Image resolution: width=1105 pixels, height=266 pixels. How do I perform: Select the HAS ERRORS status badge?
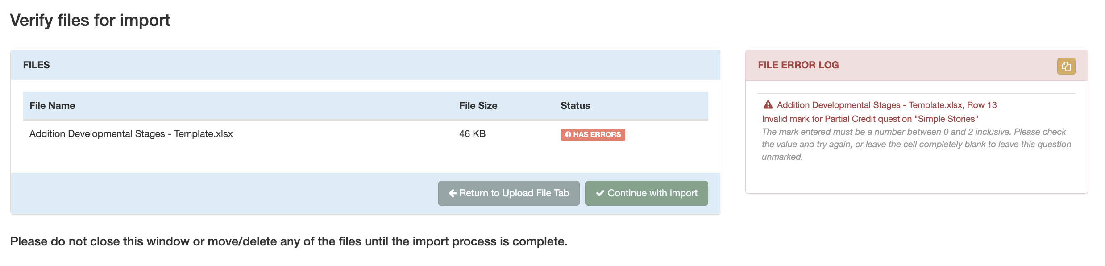pyautogui.click(x=593, y=135)
